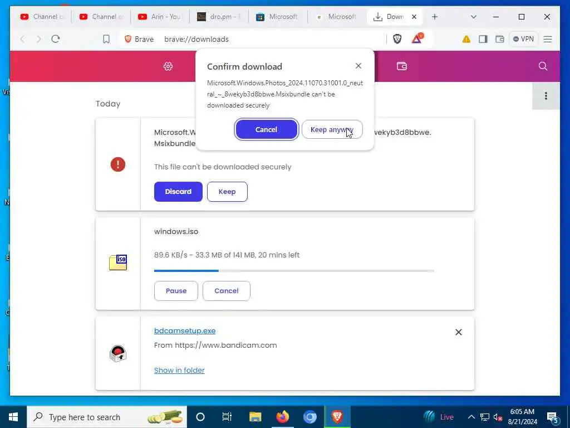Click the Brave Shields lion icon

397,39
